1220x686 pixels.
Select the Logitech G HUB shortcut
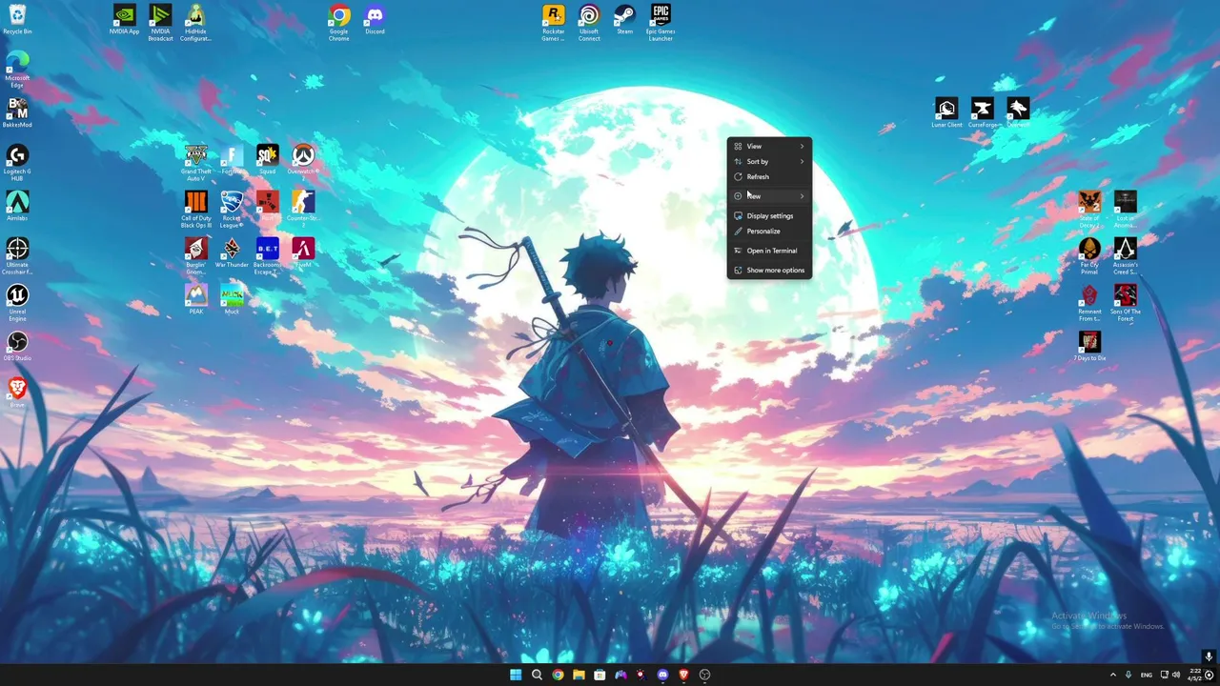point(17,163)
